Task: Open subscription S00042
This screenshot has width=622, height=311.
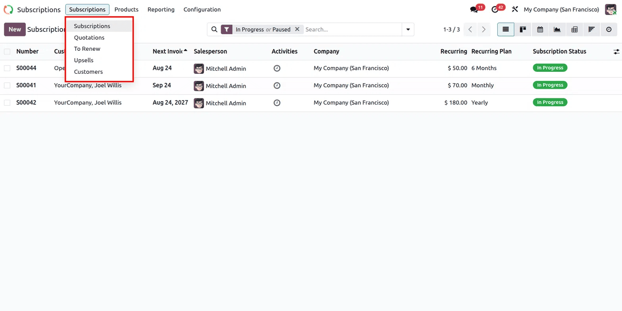Action: pyautogui.click(x=26, y=103)
